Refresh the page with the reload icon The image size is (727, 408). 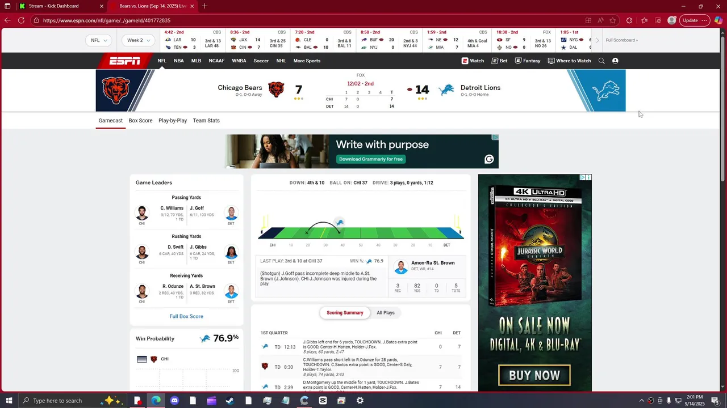tap(21, 20)
